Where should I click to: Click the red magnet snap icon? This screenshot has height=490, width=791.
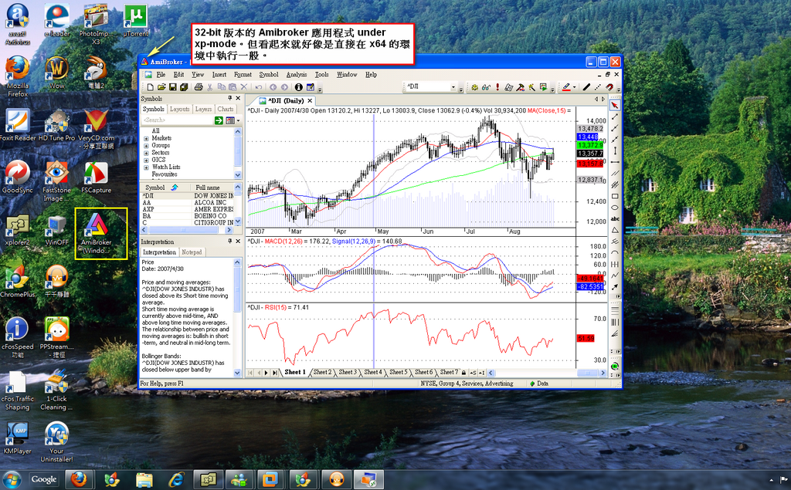tap(610, 87)
